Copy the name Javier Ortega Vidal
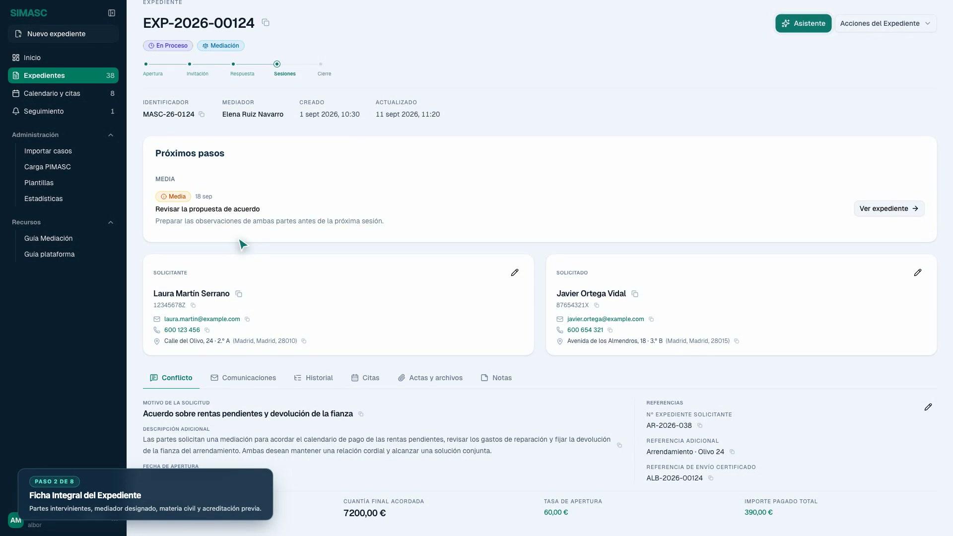953x536 pixels. tap(635, 294)
